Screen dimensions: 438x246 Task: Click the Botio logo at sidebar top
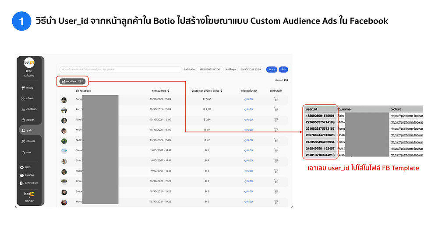pos(29,62)
